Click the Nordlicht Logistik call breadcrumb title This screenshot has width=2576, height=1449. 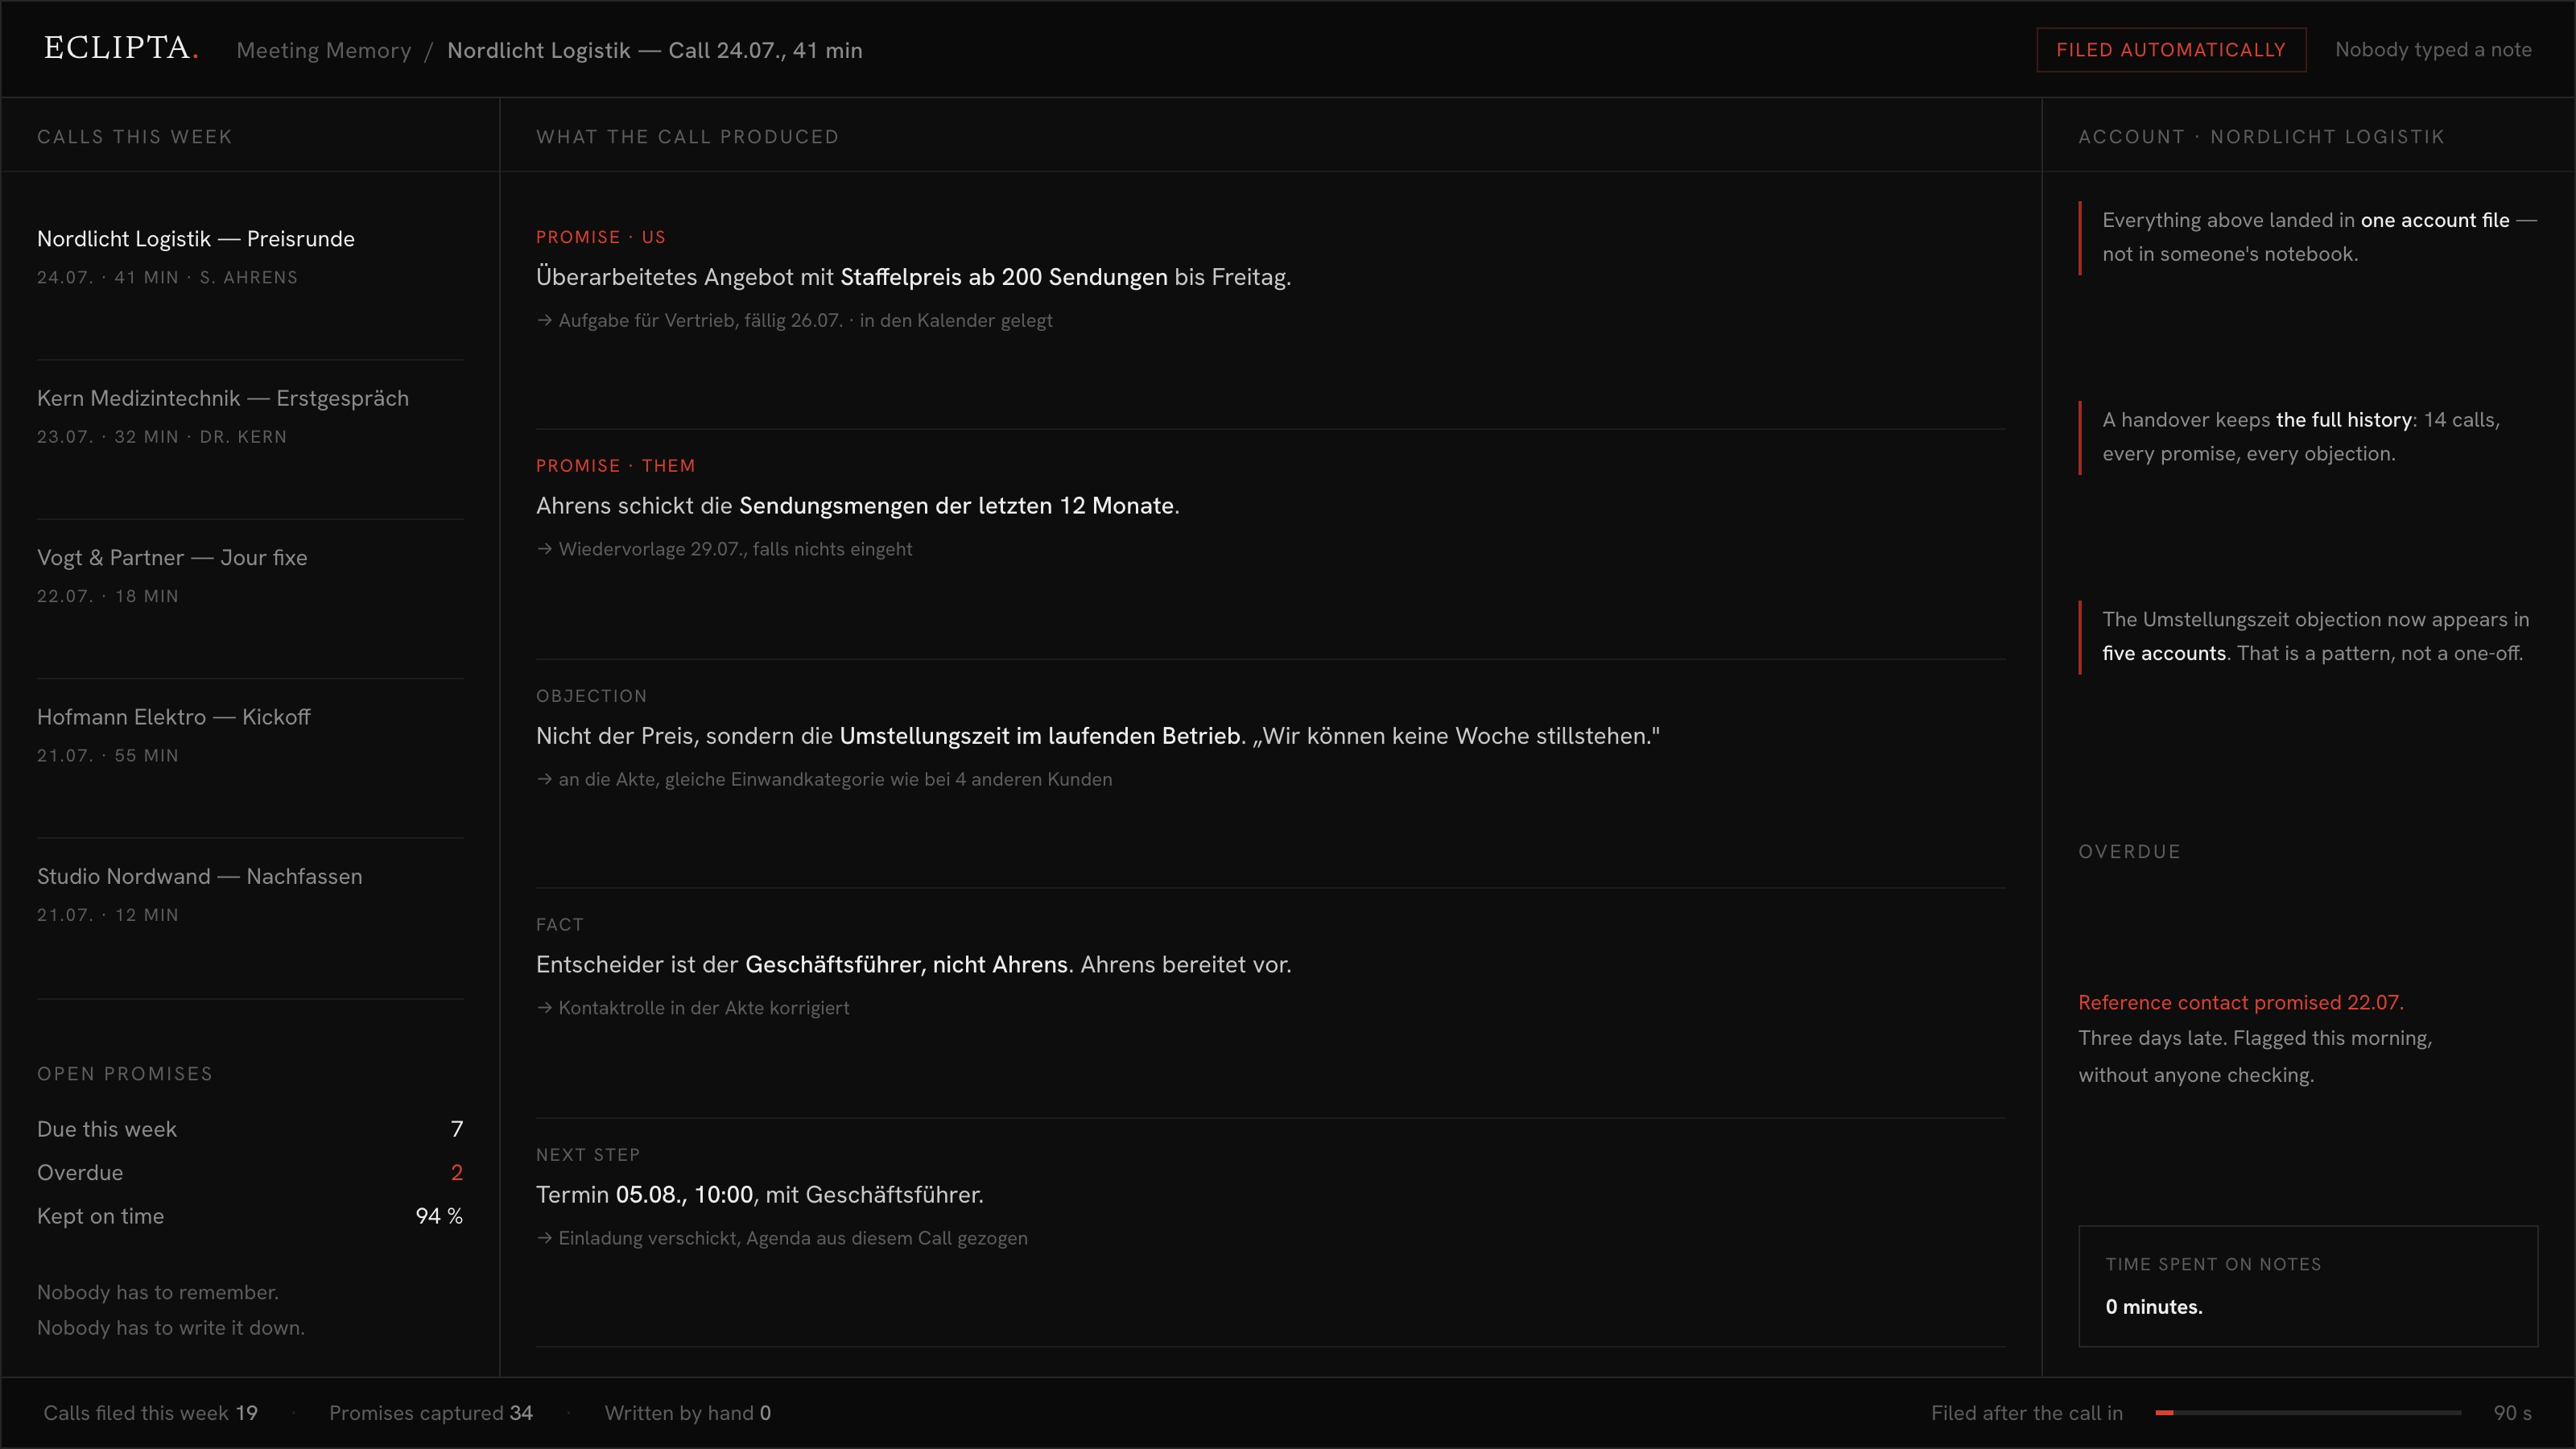coord(654,50)
